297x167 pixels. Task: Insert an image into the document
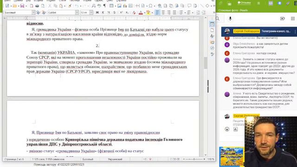(119, 6)
